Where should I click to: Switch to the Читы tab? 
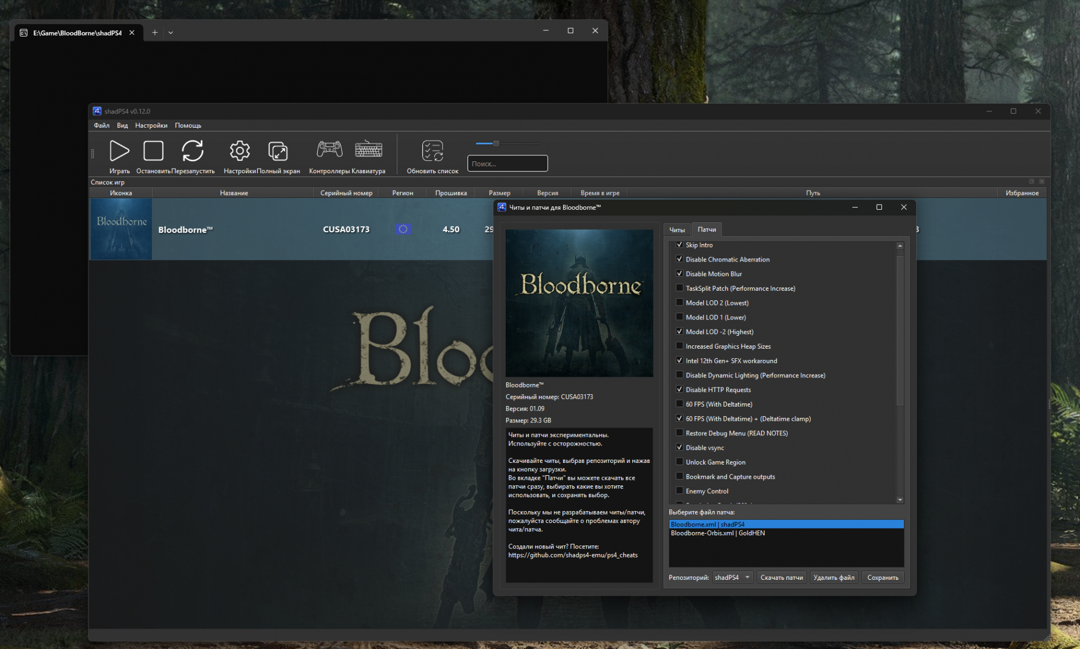tap(677, 230)
